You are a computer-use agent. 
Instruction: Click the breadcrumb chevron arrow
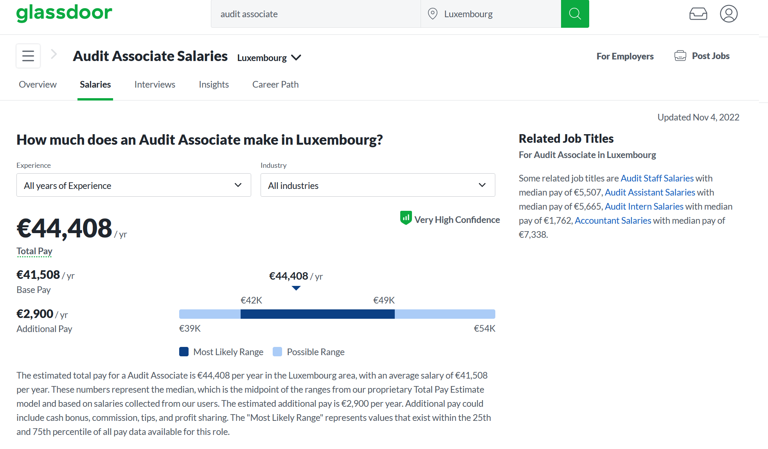[54, 54]
